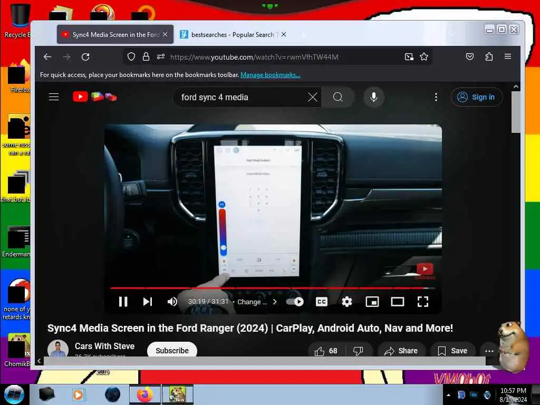Reload the YouTube page
This screenshot has width=540, height=405.
[x=85, y=57]
